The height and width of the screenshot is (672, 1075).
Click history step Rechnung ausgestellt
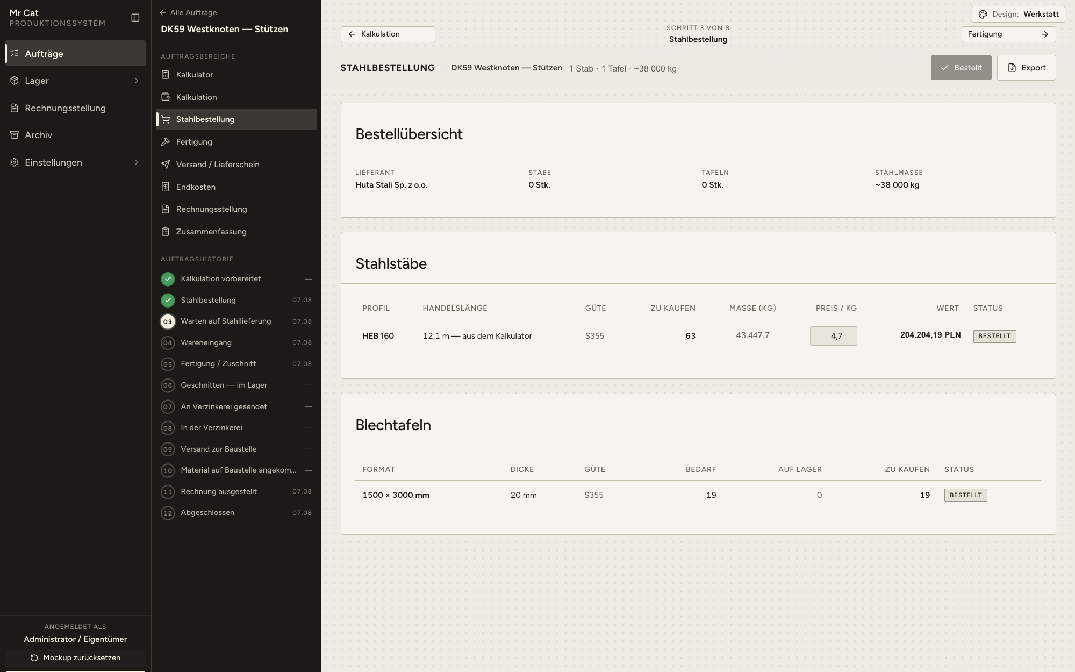click(236, 491)
